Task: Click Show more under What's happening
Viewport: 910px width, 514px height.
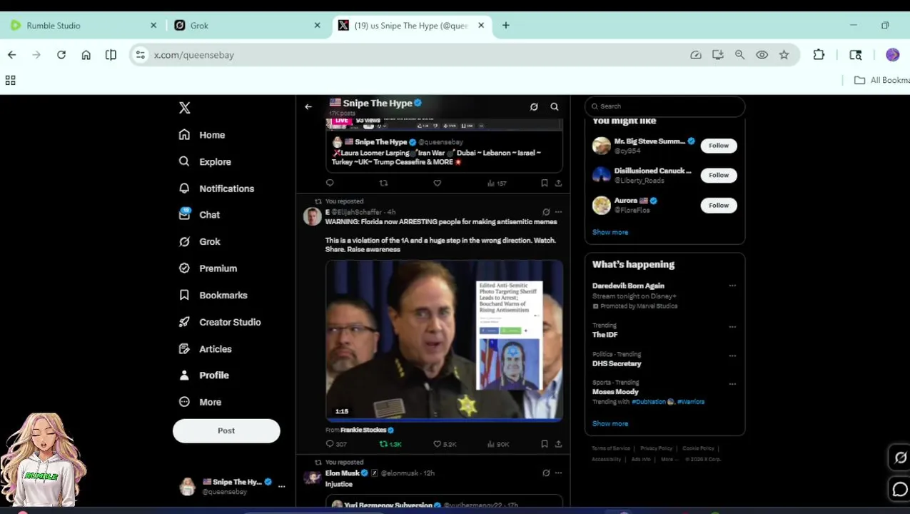Action: pyautogui.click(x=610, y=423)
